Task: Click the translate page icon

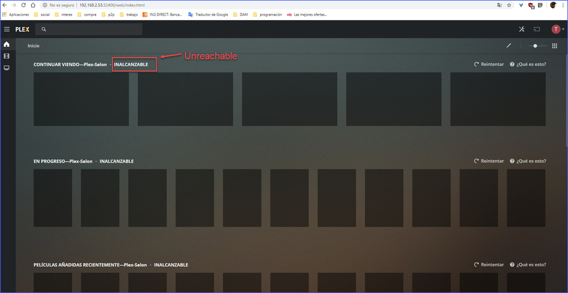Action: (x=500, y=5)
